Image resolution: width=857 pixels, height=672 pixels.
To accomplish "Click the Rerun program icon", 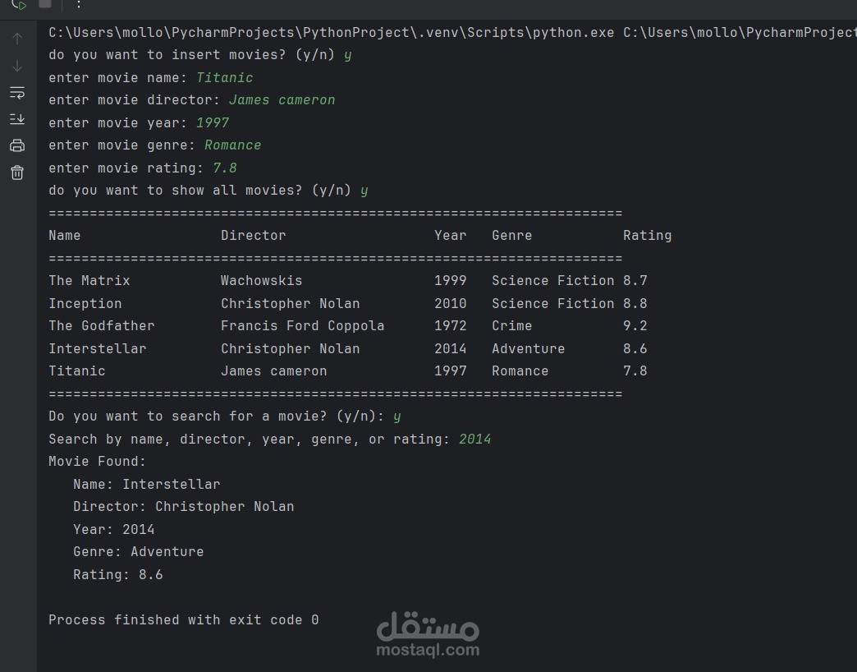I will 18,4.
